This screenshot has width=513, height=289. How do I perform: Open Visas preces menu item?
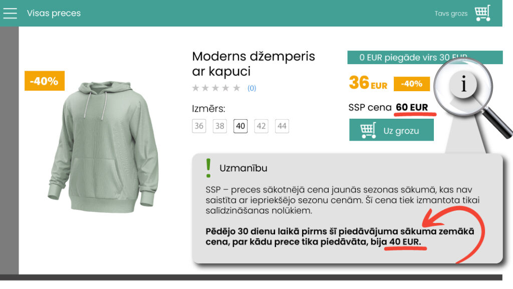pos(54,14)
